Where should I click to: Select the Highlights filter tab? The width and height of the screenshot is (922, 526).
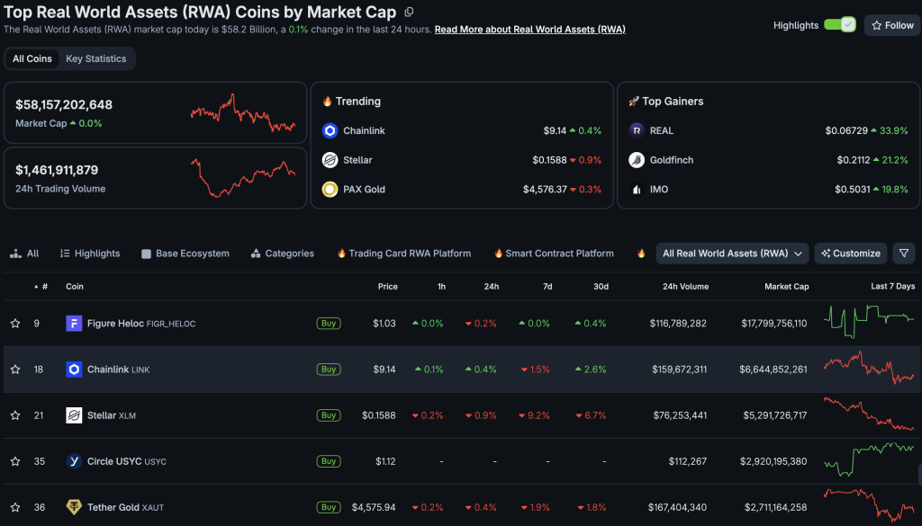coord(90,254)
